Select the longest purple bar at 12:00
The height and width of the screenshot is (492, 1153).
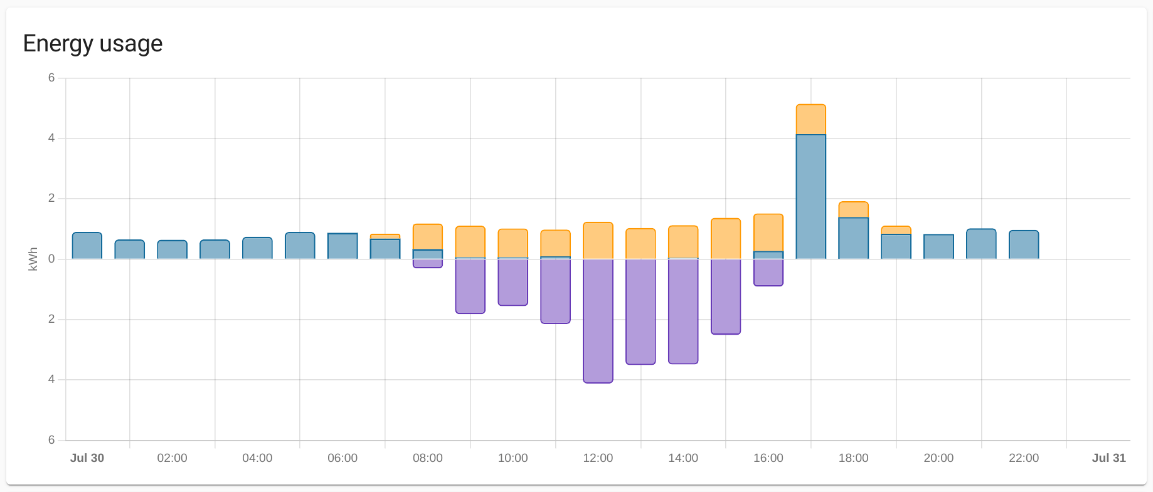(x=598, y=320)
